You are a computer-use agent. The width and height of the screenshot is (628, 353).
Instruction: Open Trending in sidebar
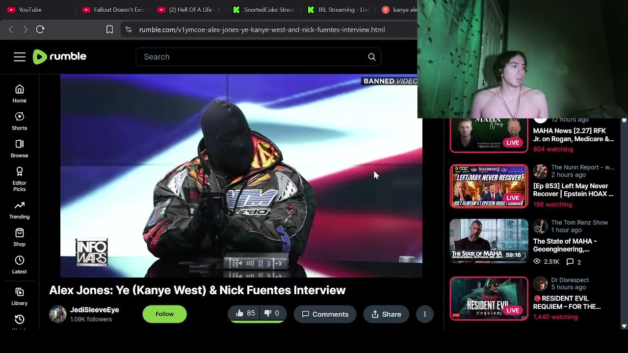20,210
